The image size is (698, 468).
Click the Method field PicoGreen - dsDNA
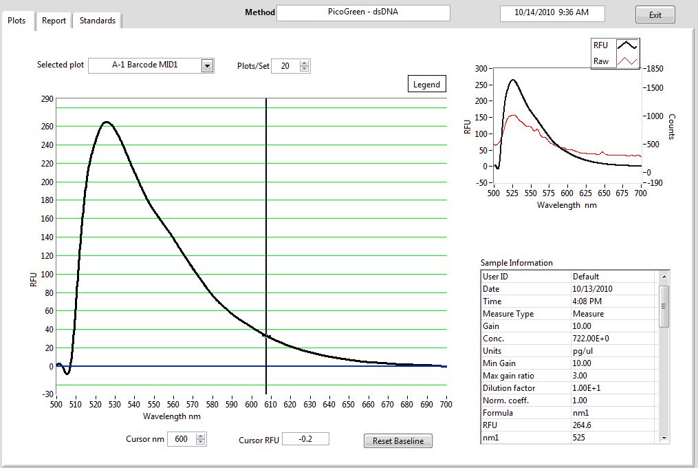pos(363,12)
